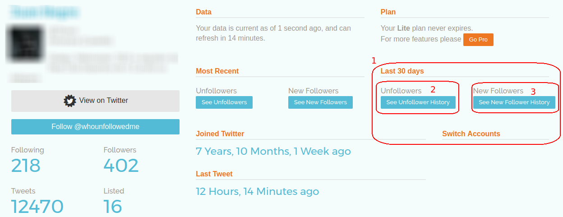
Task: Click the orange Go Pro button
Action: tap(478, 40)
